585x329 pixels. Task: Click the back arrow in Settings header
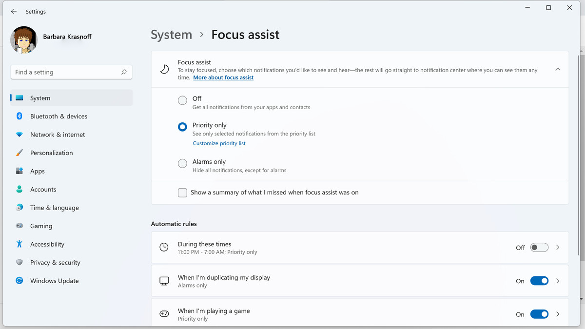point(14,11)
